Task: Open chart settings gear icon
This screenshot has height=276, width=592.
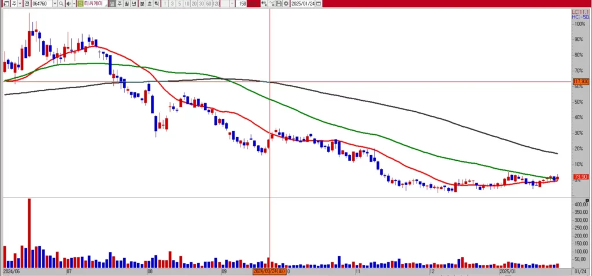Action: point(286,4)
